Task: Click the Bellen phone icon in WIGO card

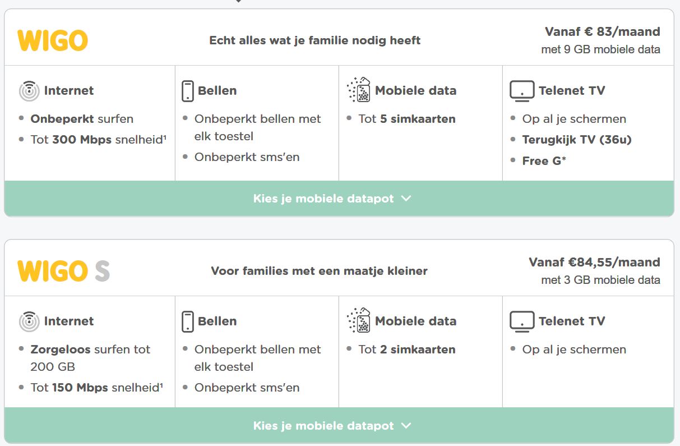Action: click(x=188, y=91)
